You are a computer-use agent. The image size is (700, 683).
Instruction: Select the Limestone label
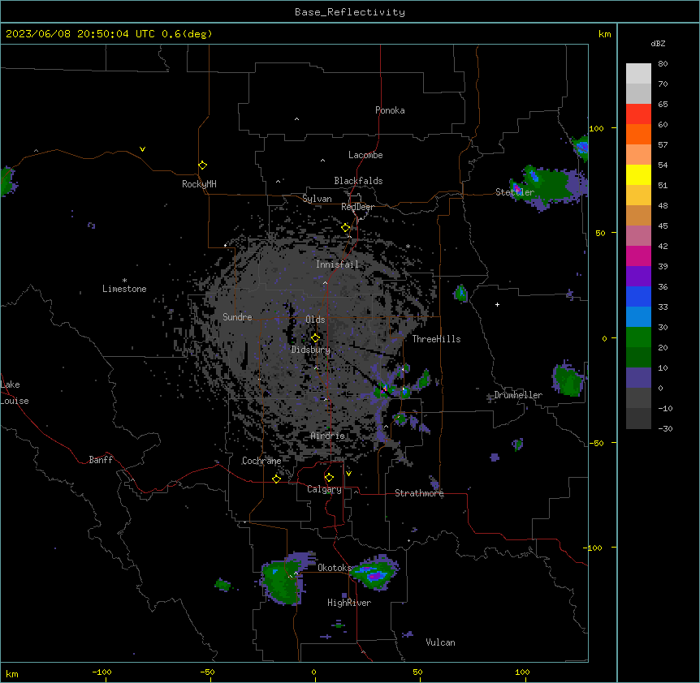tap(124, 289)
